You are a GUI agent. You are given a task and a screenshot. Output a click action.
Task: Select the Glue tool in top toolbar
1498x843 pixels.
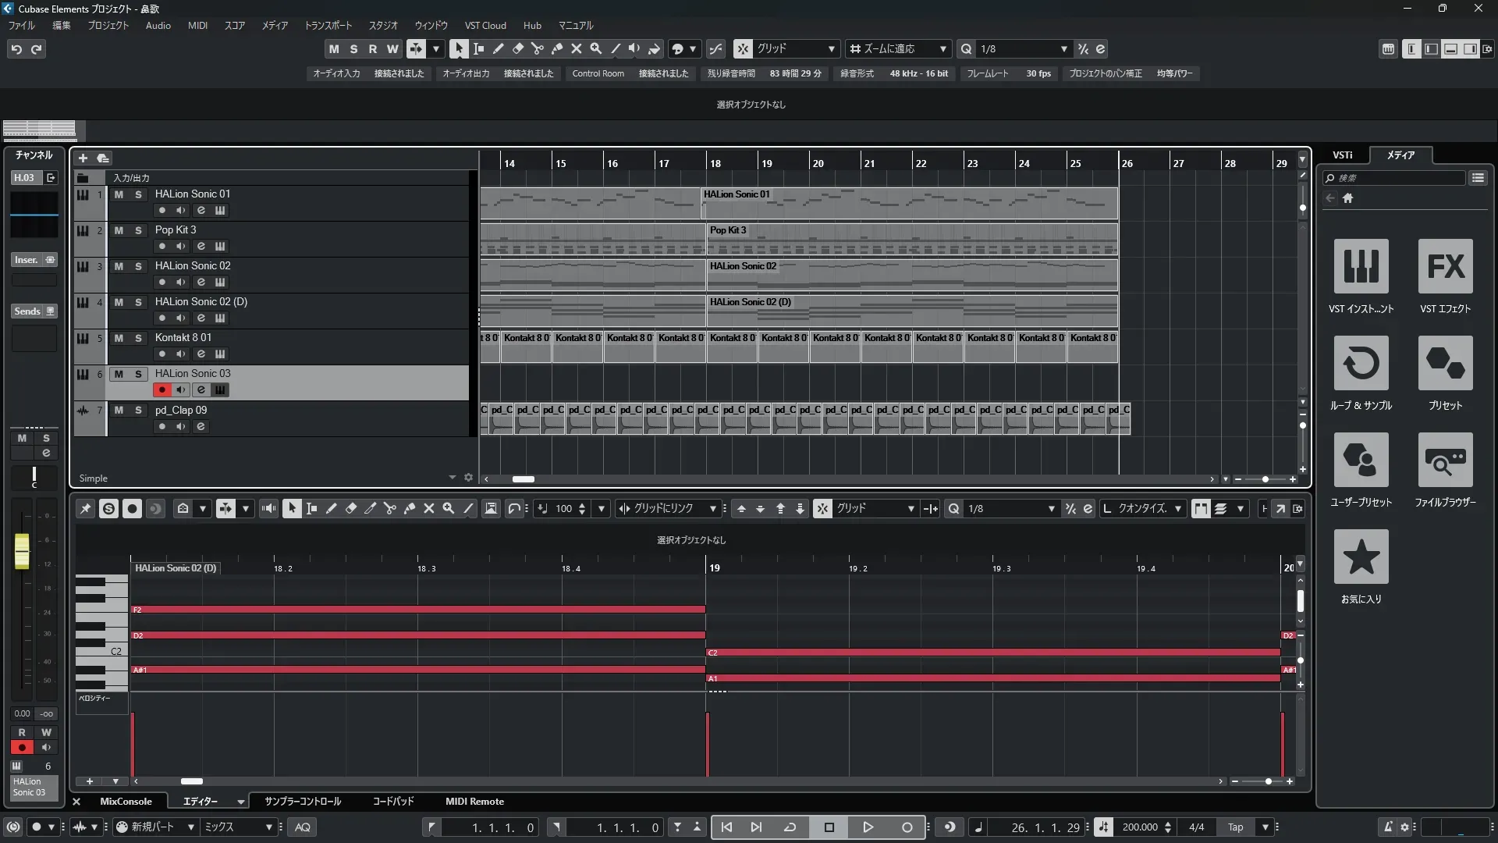[x=557, y=48]
